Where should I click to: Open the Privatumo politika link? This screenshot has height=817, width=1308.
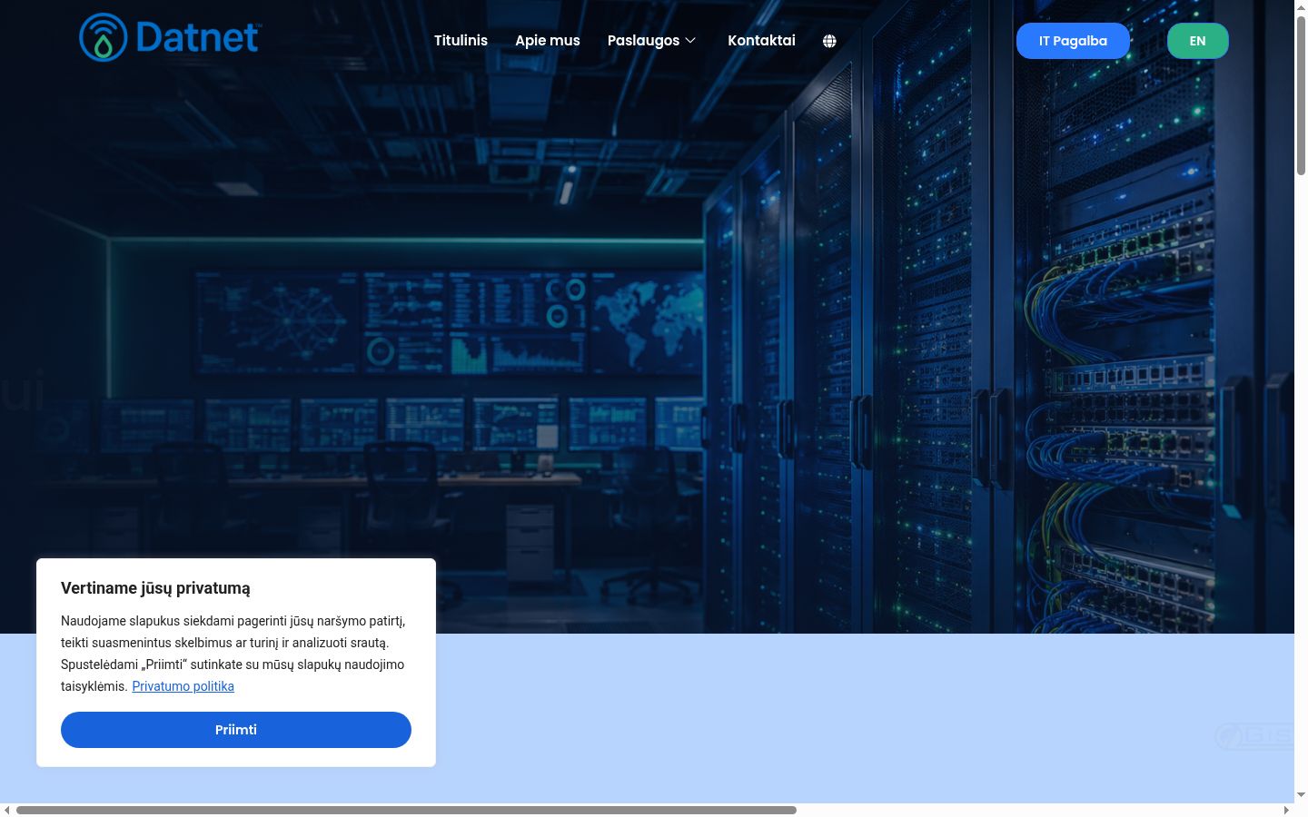click(183, 686)
